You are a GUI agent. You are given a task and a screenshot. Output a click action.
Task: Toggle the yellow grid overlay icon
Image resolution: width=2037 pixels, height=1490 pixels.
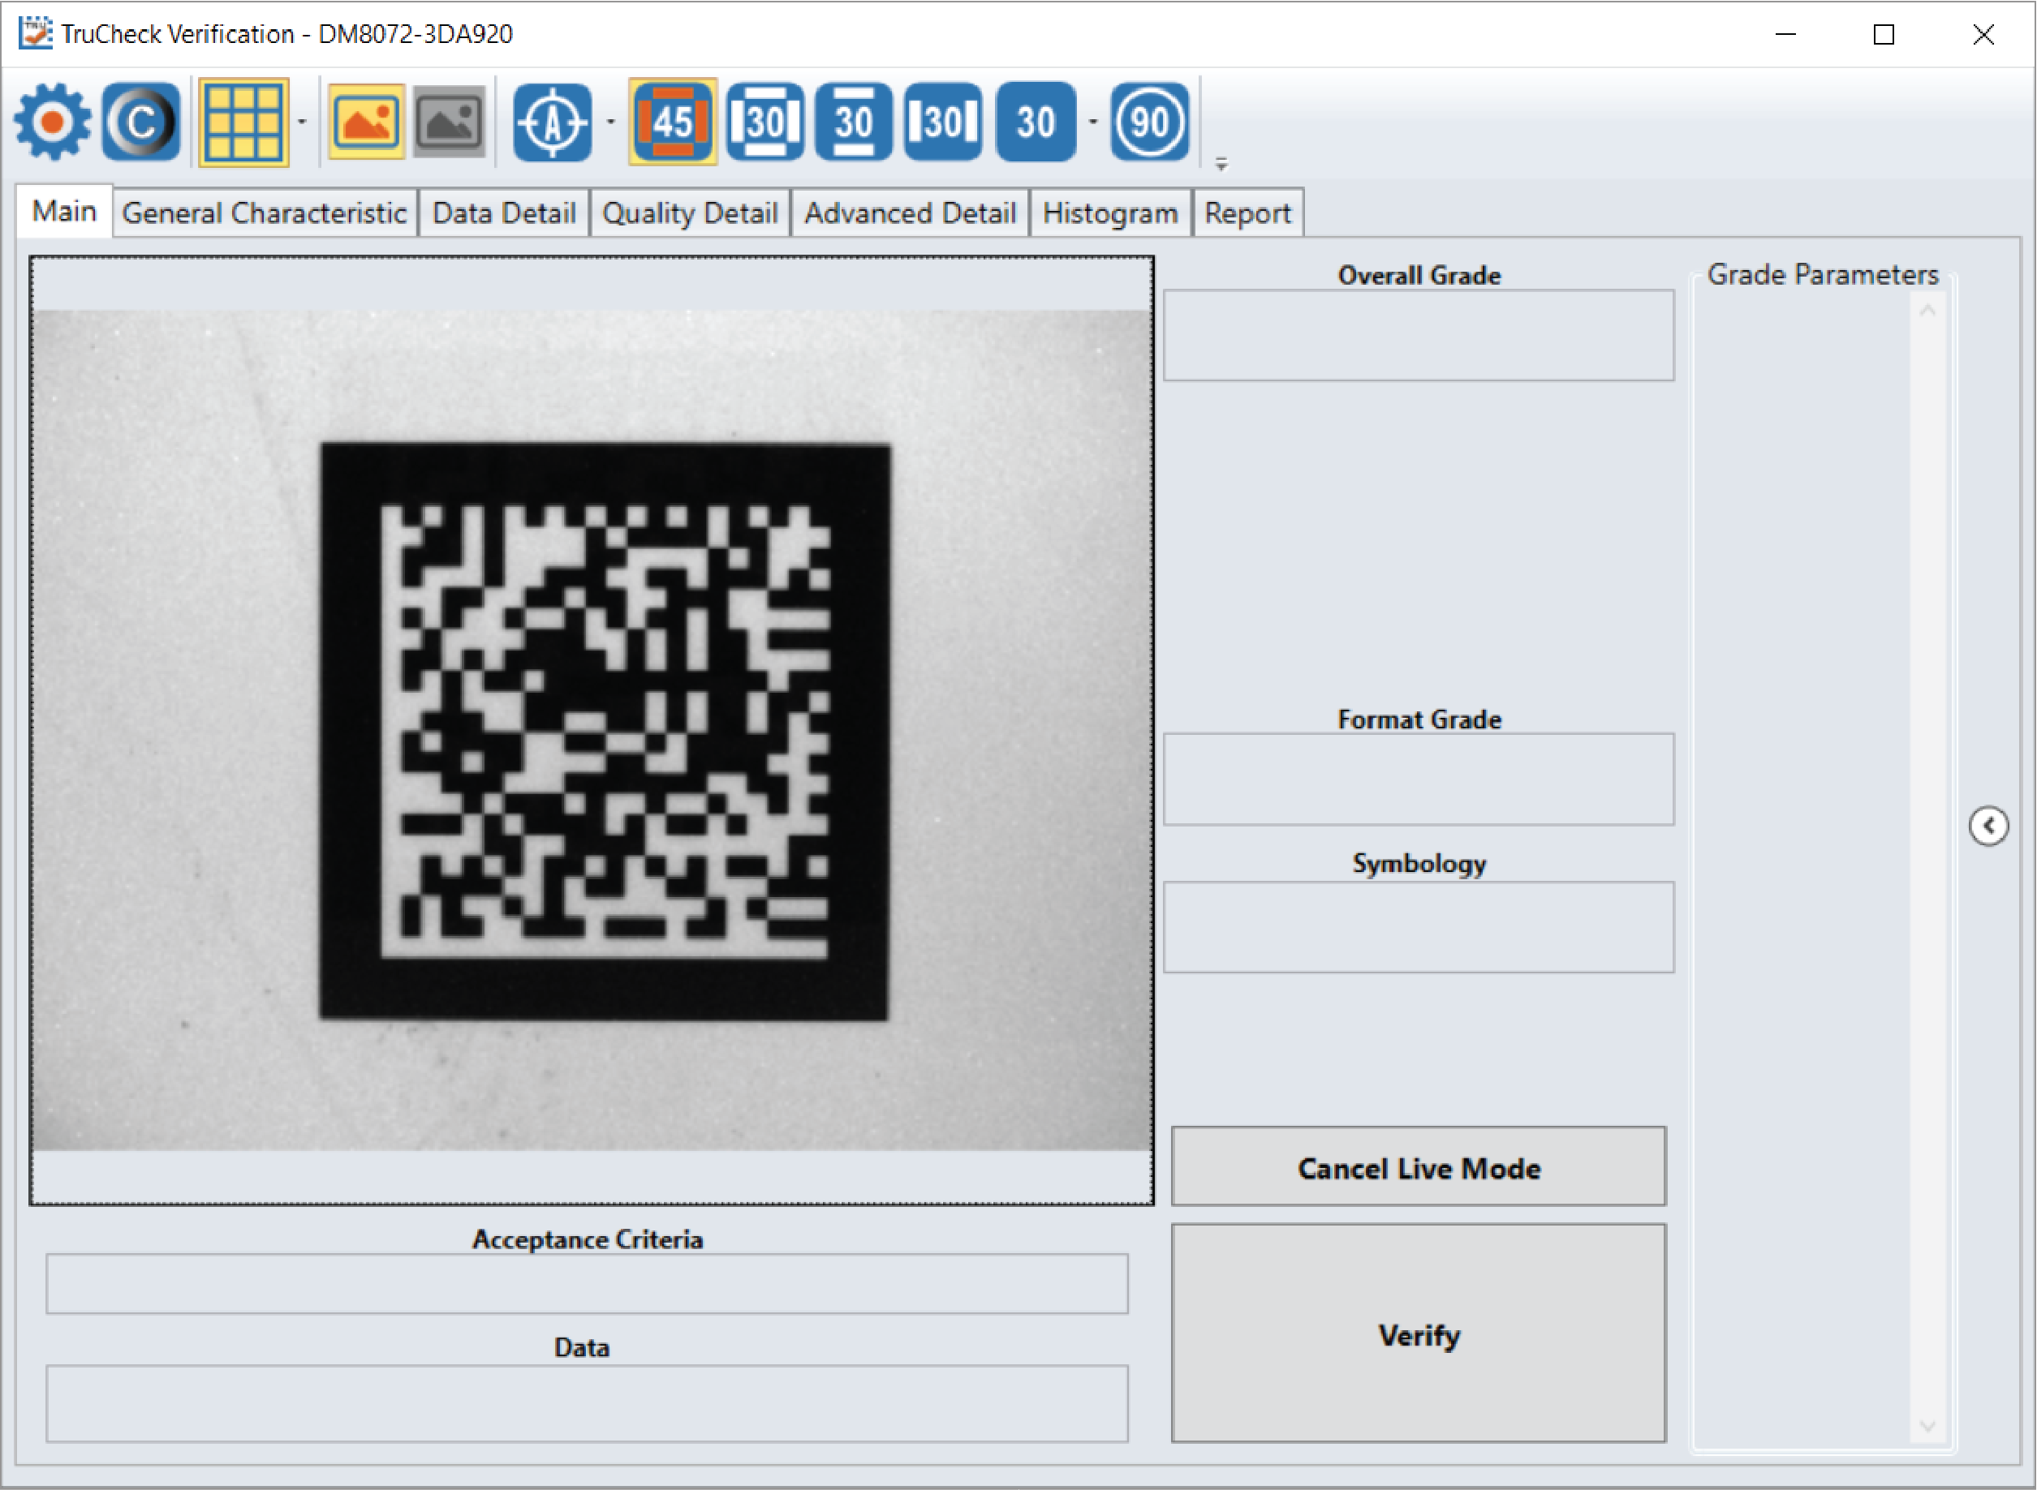pos(243,122)
